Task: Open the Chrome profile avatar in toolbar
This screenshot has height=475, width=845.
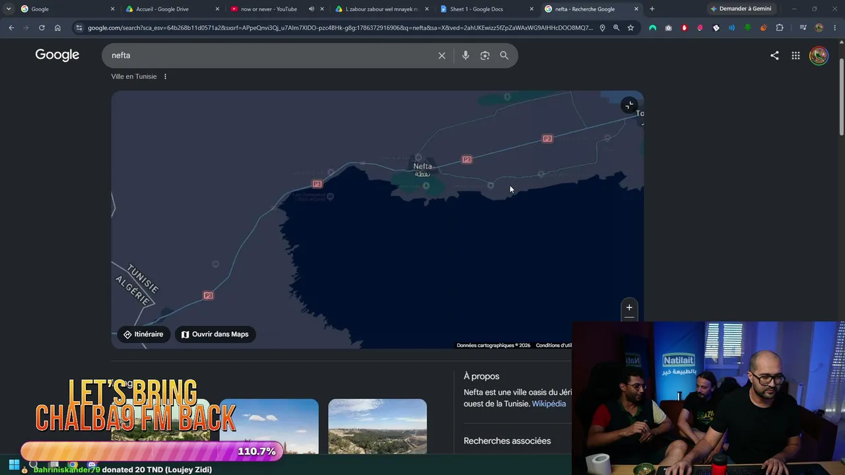Action: tap(819, 28)
